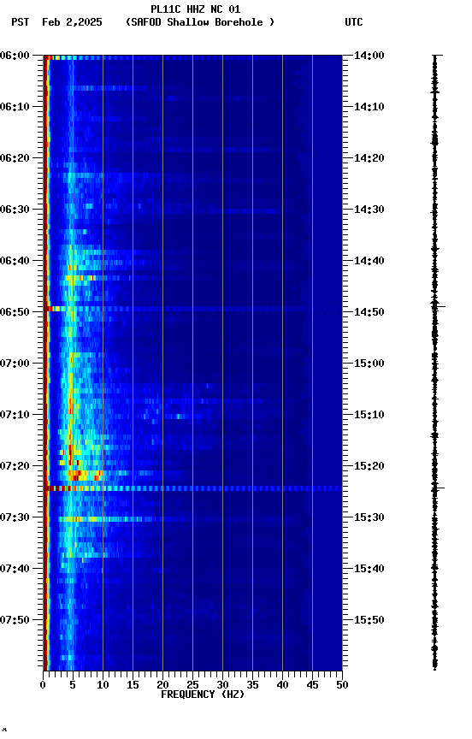
Task: Select the UTC timezone label
Action: pyautogui.click(x=354, y=22)
